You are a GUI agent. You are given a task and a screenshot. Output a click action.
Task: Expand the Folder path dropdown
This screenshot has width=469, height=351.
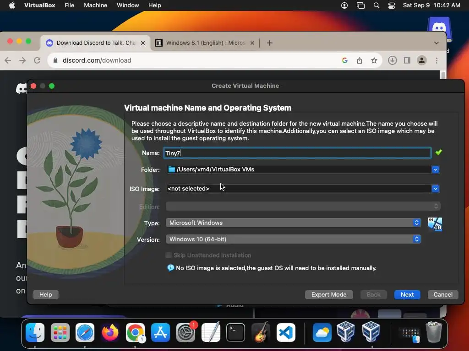(435, 170)
